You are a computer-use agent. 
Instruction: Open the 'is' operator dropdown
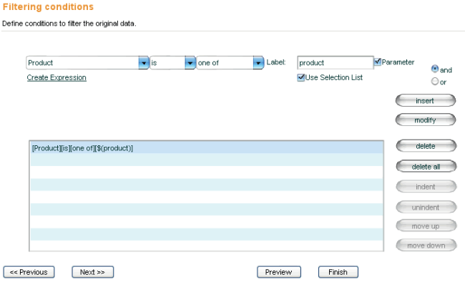point(190,63)
